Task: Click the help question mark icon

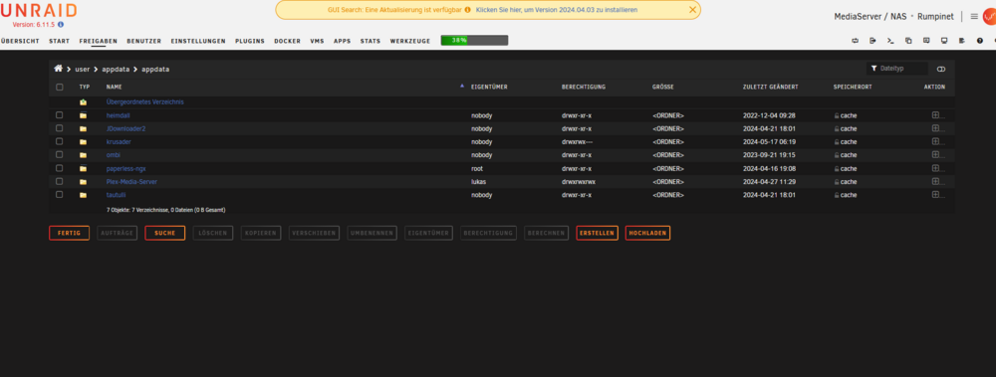Action: [979, 41]
